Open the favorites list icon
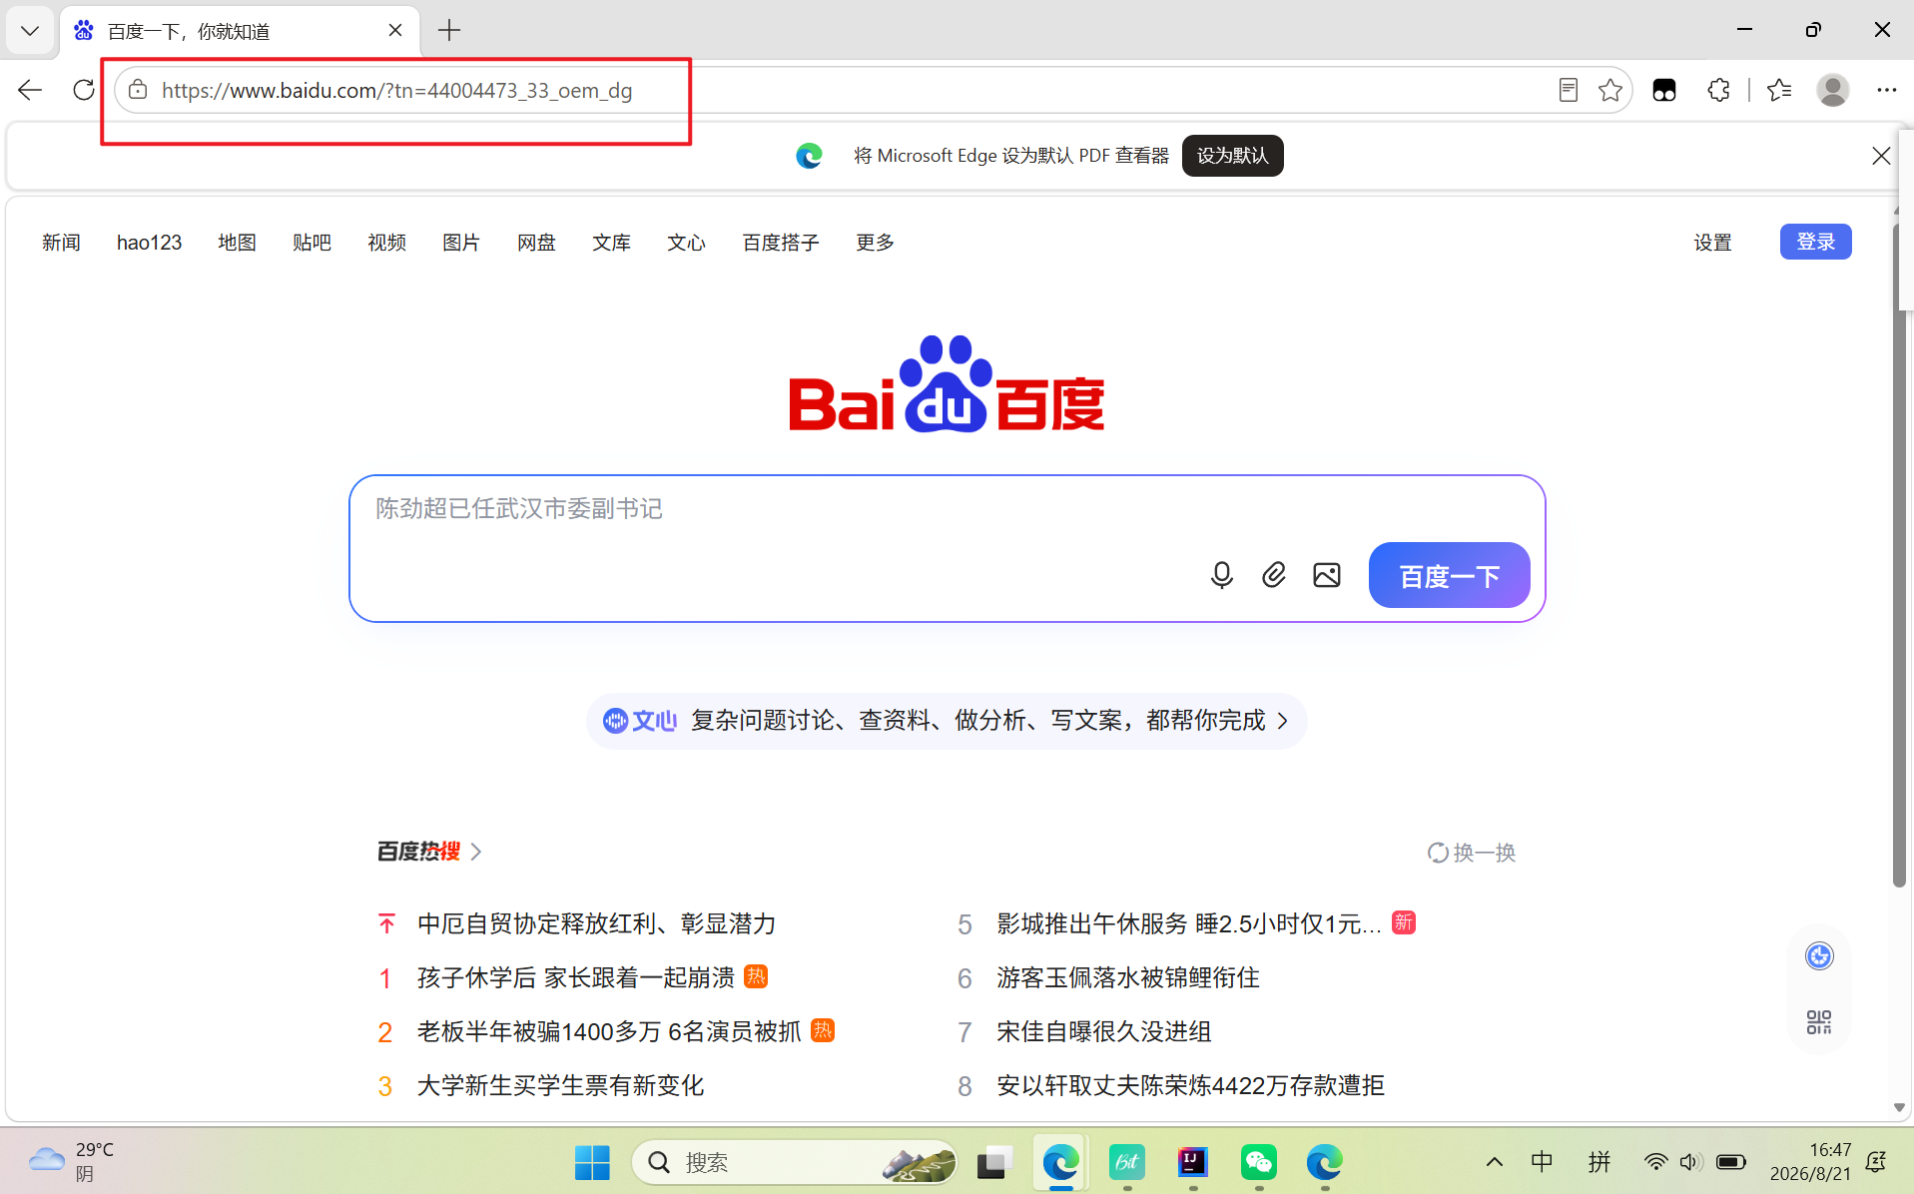The width and height of the screenshot is (1914, 1194). pyautogui.click(x=1779, y=90)
